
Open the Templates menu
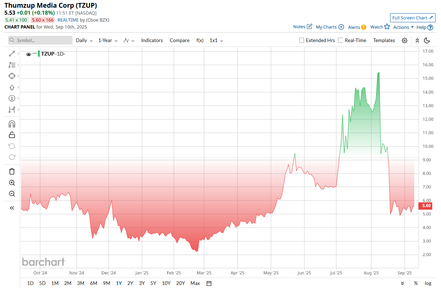[x=384, y=41]
